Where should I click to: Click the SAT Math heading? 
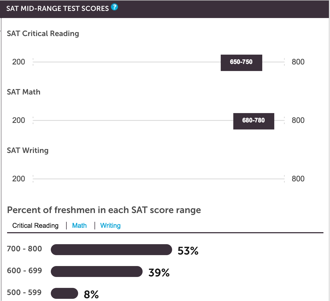[x=23, y=92]
